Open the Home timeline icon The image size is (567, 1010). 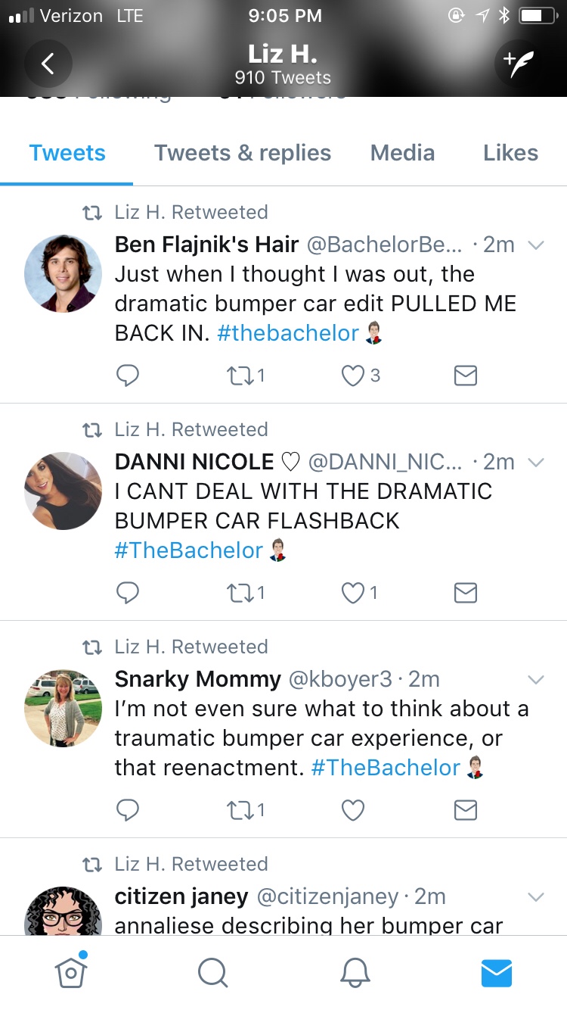point(70,972)
